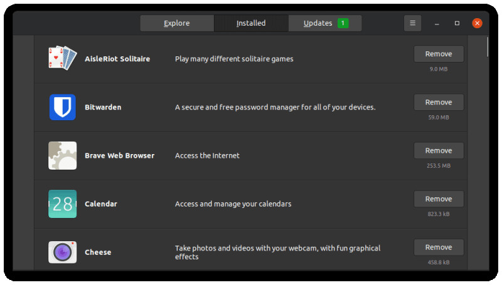Remove AisleRiot Solitaire
Image resolution: width=502 pixels, height=285 pixels.
[x=439, y=54]
